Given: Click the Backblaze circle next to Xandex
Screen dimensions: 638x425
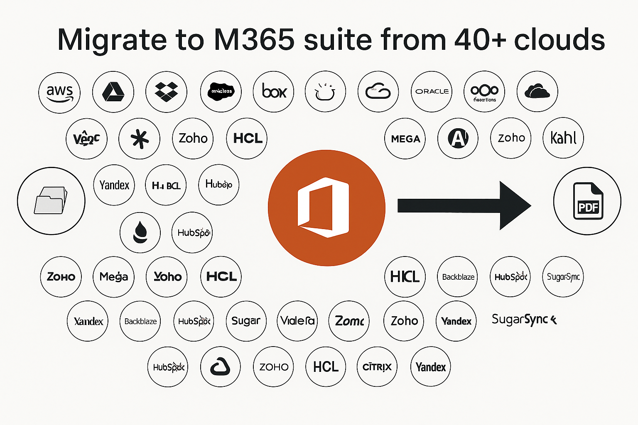Looking at the screenshot, I should pos(140,321).
